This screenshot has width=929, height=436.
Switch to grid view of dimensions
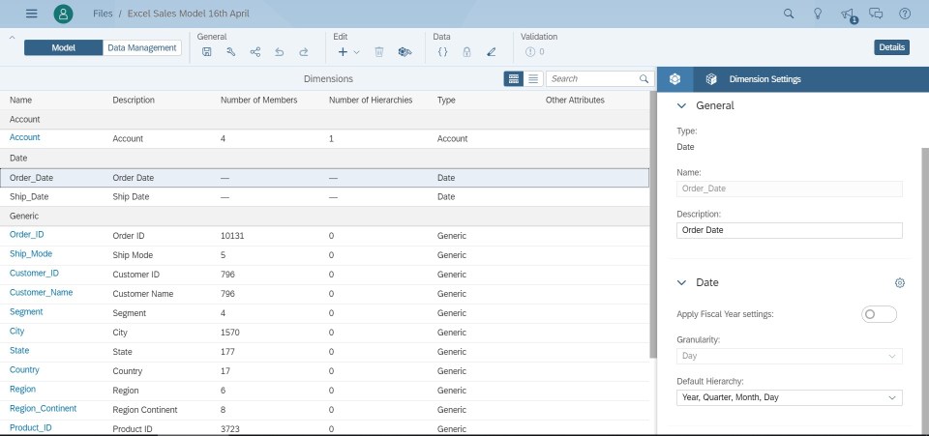[513, 78]
